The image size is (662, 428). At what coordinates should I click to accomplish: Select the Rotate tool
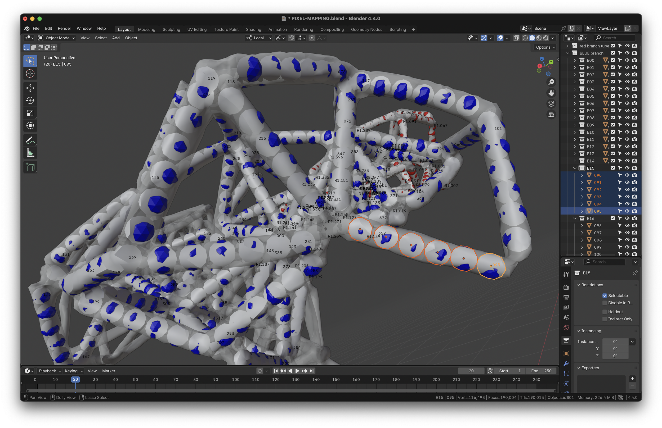click(30, 101)
